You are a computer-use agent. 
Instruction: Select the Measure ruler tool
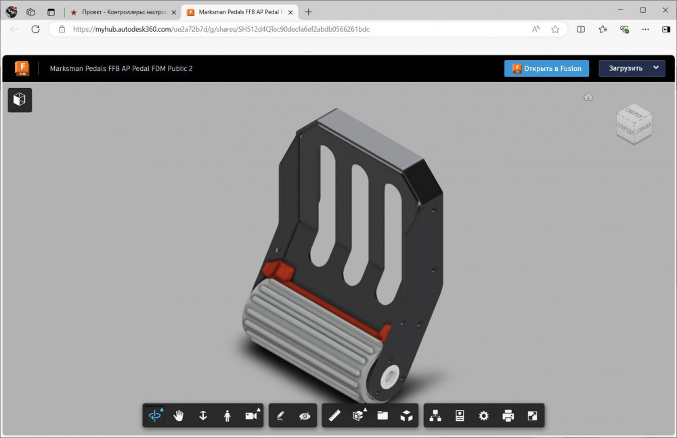click(x=334, y=416)
